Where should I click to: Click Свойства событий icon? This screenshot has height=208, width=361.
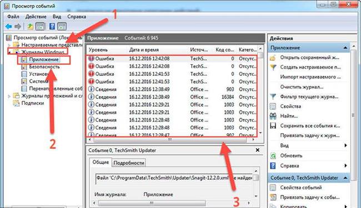[273, 188]
